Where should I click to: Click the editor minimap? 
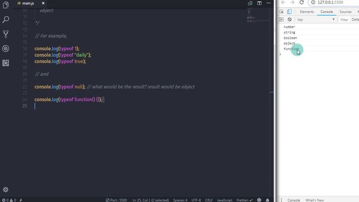[x=258, y=15]
